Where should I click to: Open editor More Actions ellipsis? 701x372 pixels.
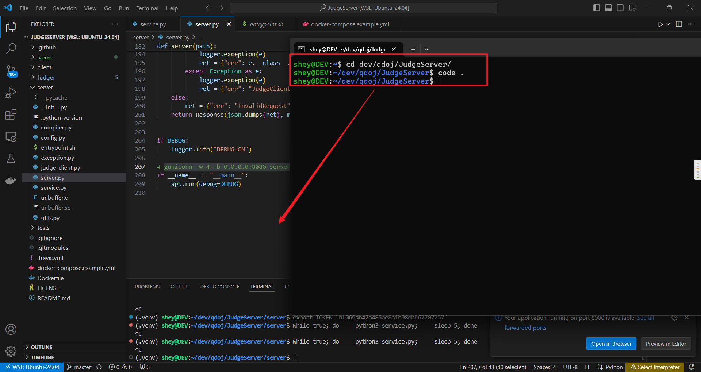690,24
